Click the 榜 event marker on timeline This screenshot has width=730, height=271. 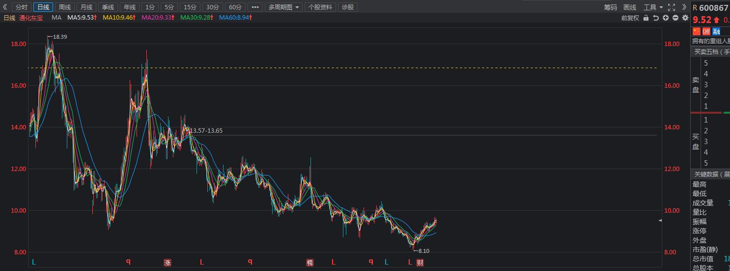click(309, 262)
